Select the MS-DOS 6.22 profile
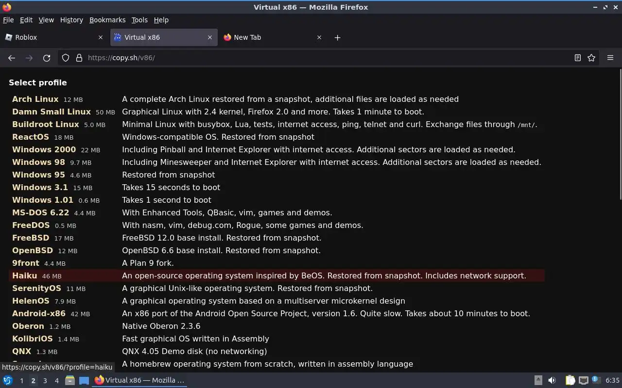 [41, 212]
